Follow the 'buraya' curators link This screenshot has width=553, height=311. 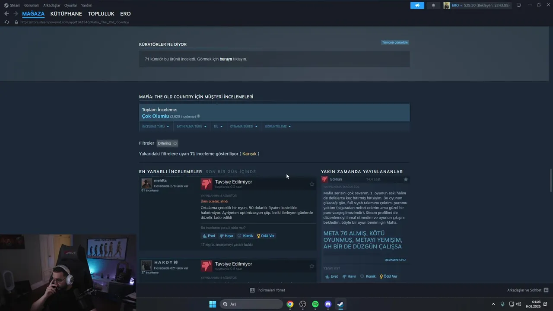[226, 59]
